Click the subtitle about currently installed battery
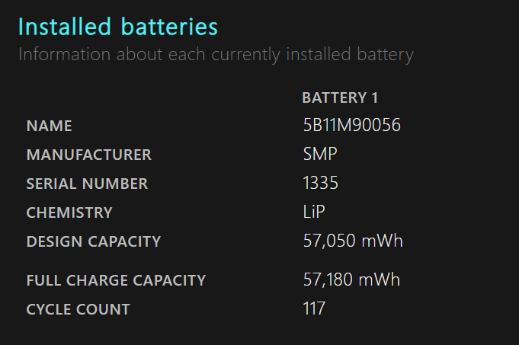Viewport: 519px width, 345px height. point(216,55)
